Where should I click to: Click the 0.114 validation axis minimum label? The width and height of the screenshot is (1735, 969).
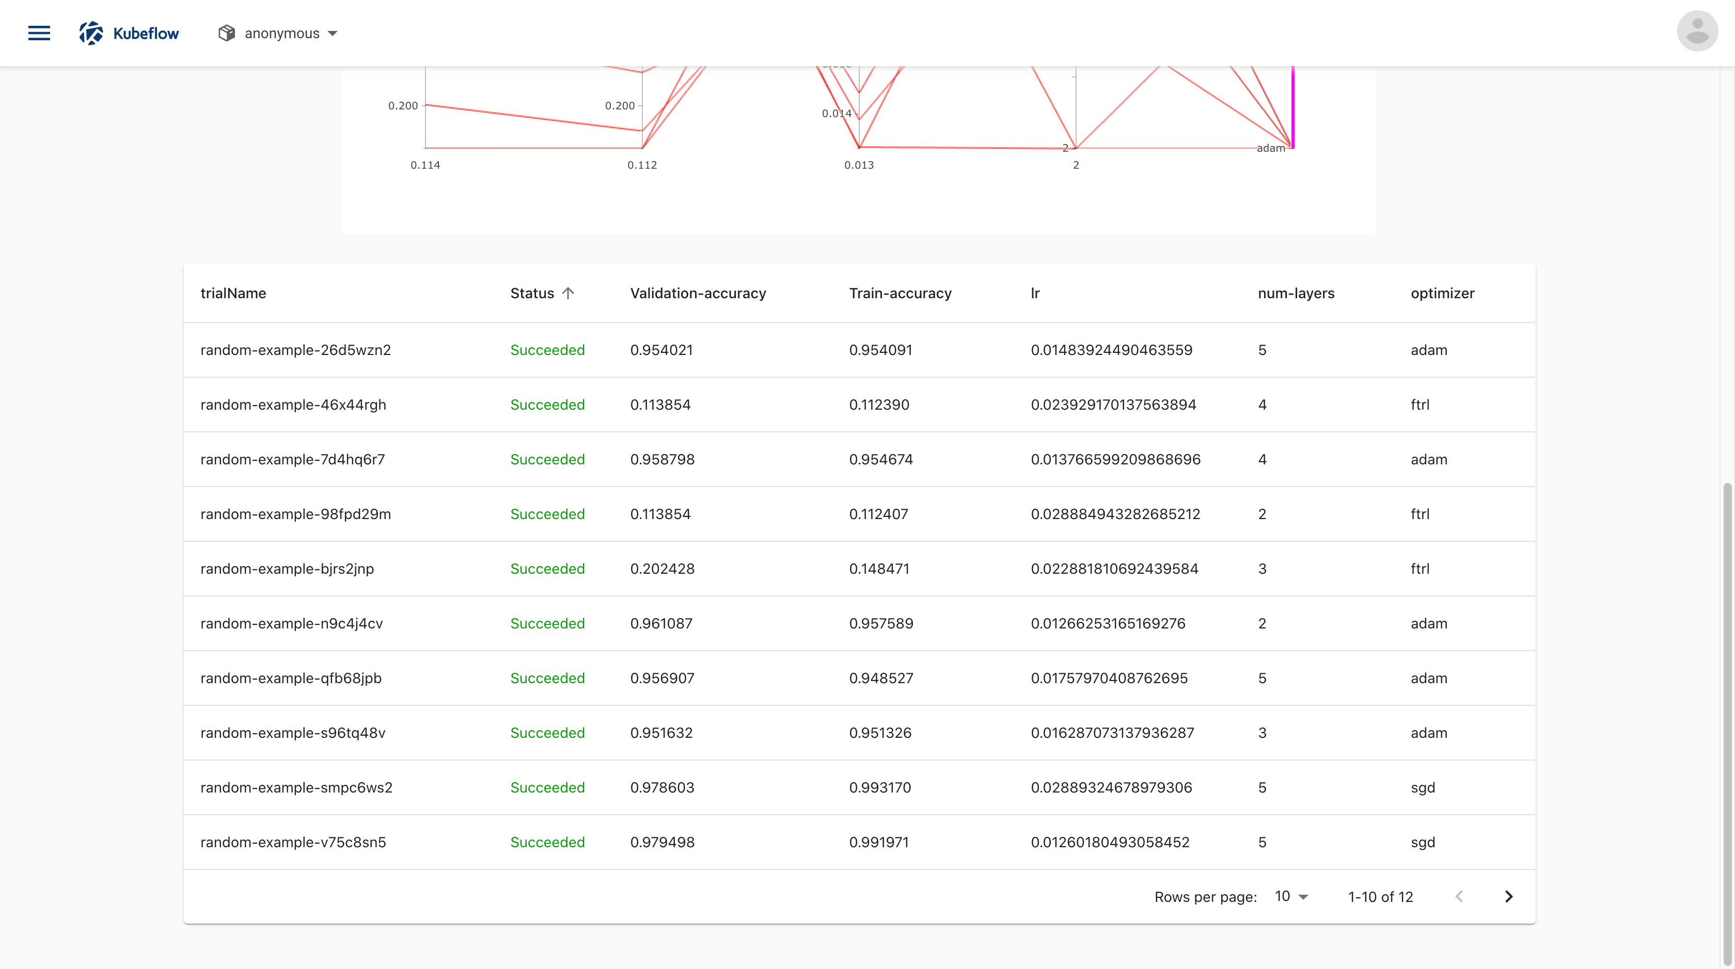pos(425,165)
